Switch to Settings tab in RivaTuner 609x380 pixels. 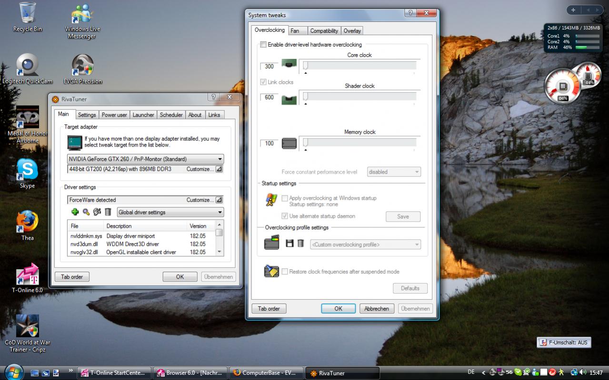click(x=87, y=115)
